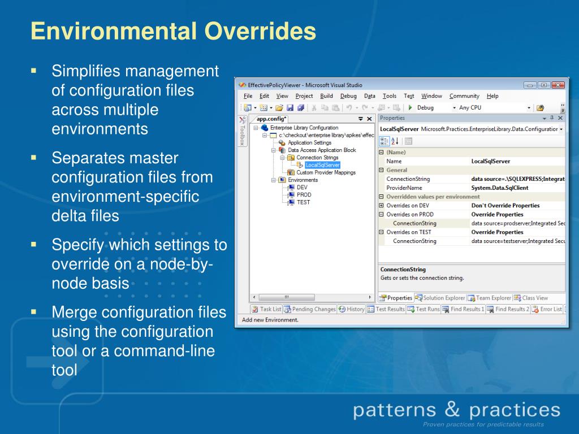Viewport: 579px width, 434px height.
Task: Open the Error List tab
Action: coord(547,309)
